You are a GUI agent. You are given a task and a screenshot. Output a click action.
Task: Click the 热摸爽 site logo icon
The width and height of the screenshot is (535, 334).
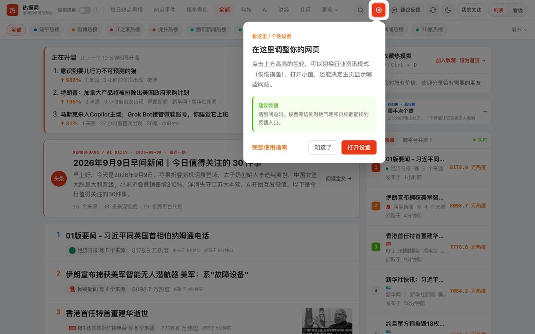click(13, 10)
